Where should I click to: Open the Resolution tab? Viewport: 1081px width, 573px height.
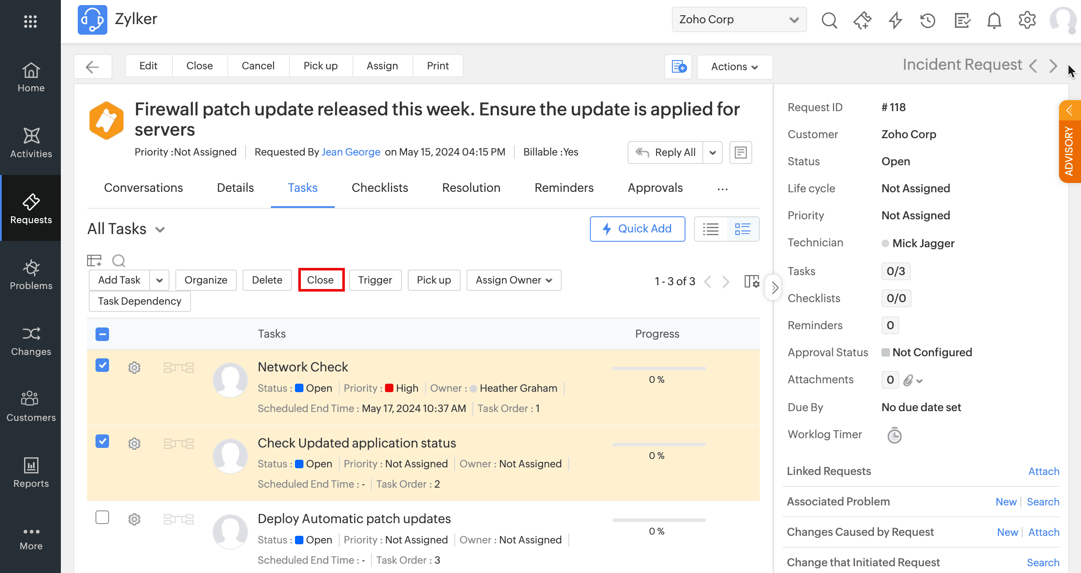click(471, 188)
